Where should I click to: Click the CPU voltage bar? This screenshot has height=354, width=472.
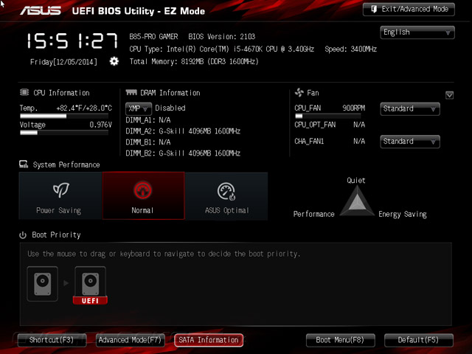click(x=64, y=133)
